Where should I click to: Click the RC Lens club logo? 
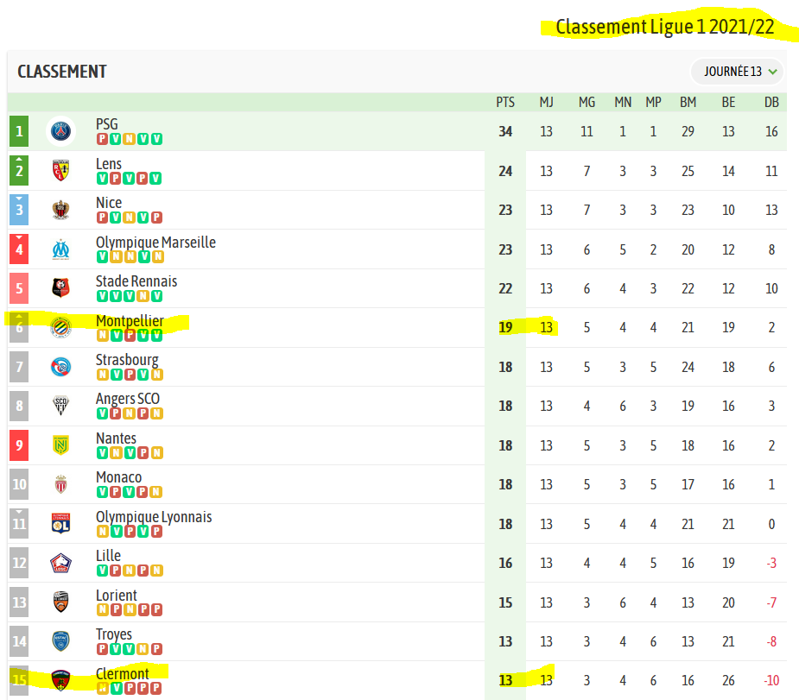click(60, 171)
